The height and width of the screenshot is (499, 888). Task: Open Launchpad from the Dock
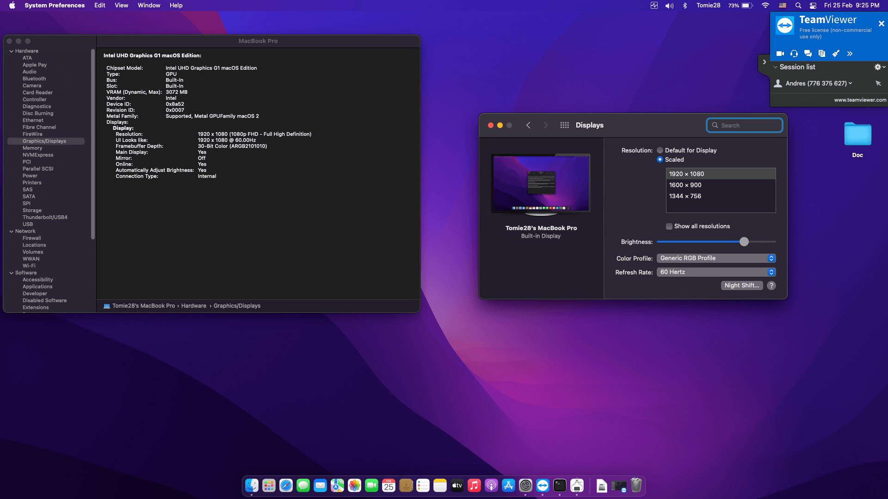[x=269, y=486]
